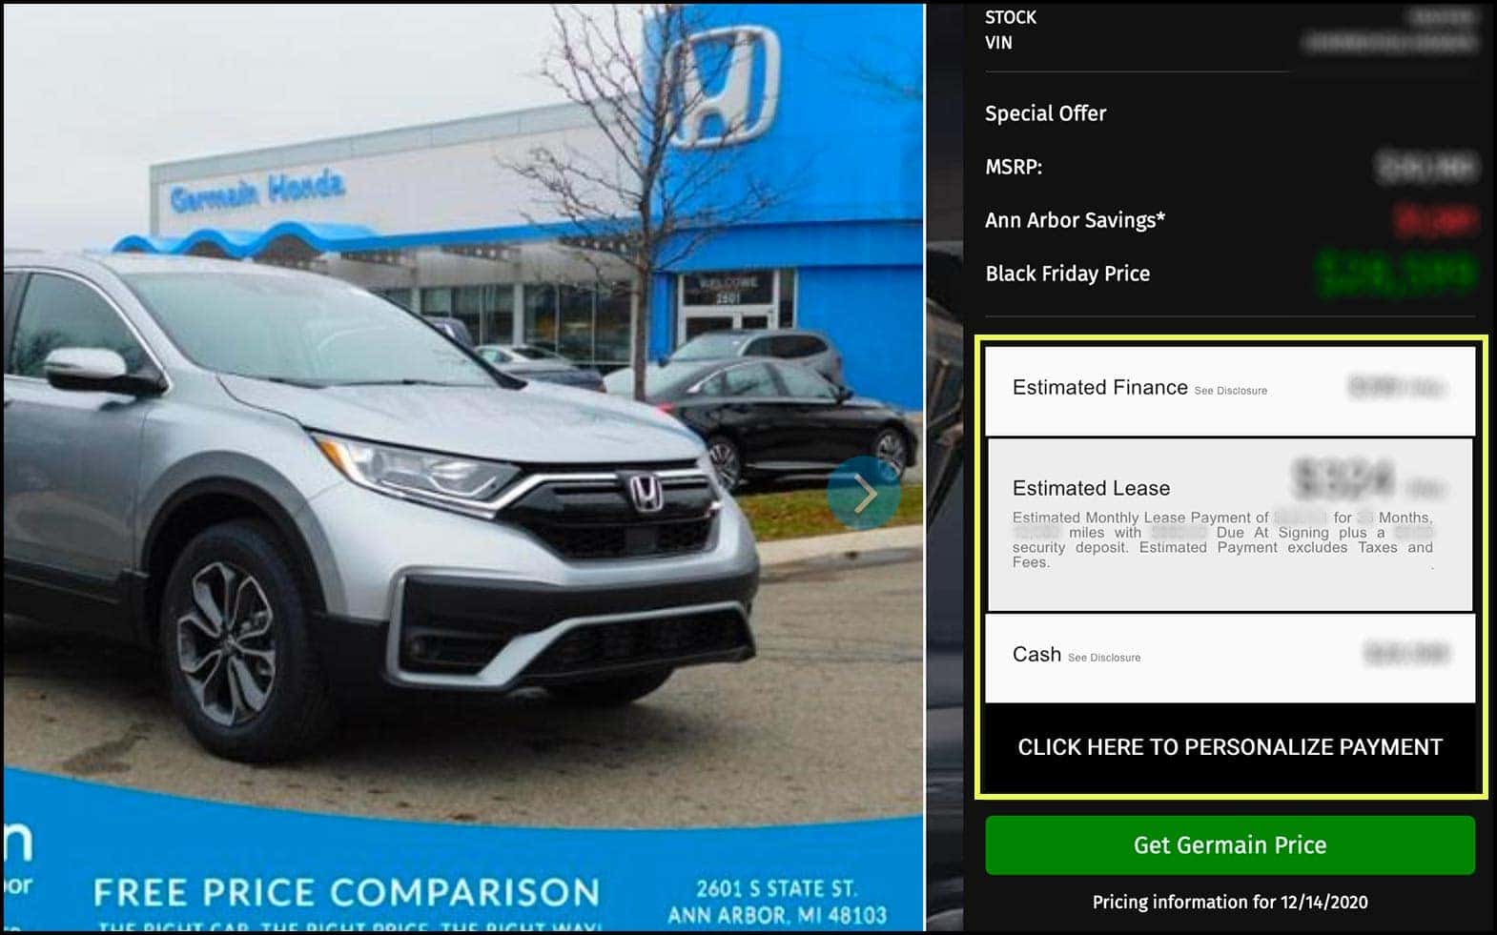Click the VIN label

(x=998, y=43)
